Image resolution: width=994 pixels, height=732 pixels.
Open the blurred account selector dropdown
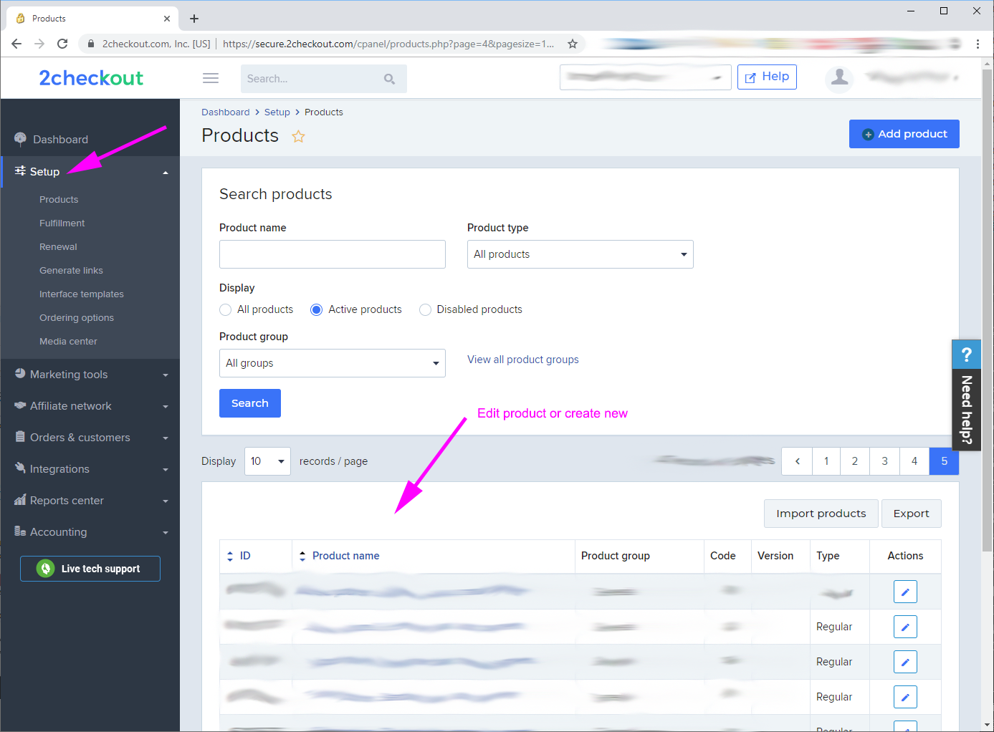tap(645, 77)
